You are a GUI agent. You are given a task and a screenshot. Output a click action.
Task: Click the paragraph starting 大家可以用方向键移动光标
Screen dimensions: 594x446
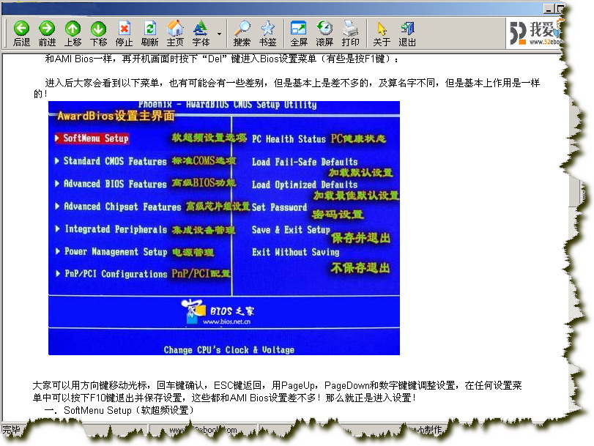(x=278, y=391)
